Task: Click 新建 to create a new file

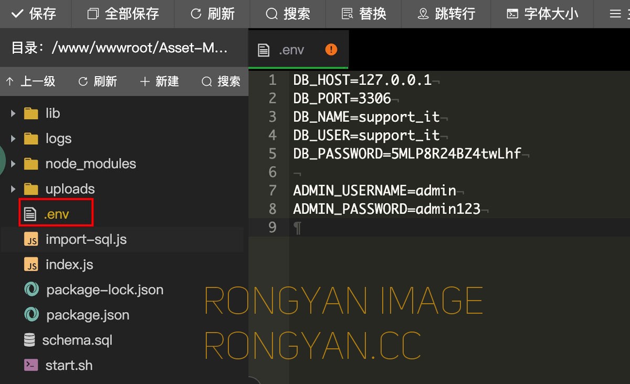Action: tap(160, 81)
